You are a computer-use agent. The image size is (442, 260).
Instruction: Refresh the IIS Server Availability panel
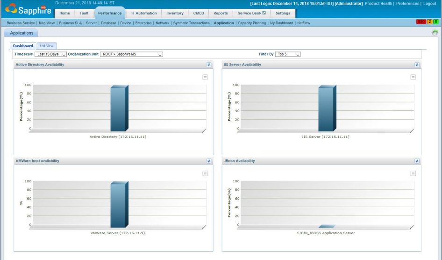417,65
